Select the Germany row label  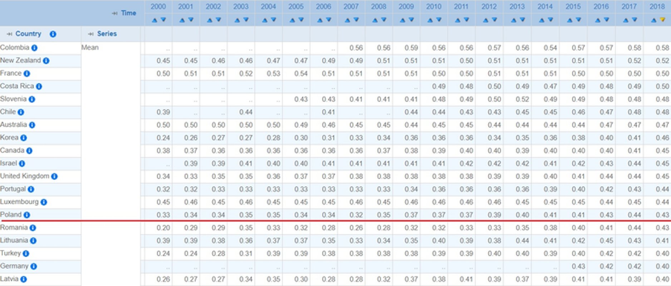coord(14,266)
